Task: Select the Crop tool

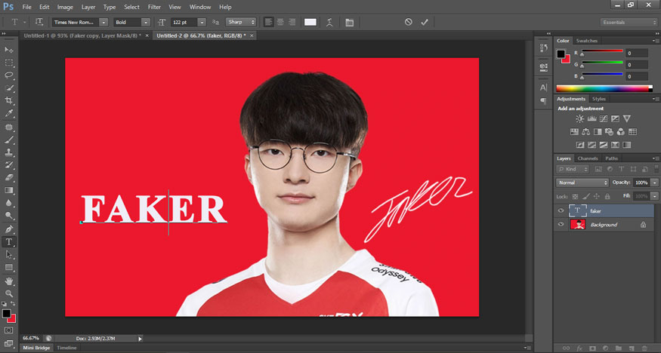Action: (x=9, y=100)
